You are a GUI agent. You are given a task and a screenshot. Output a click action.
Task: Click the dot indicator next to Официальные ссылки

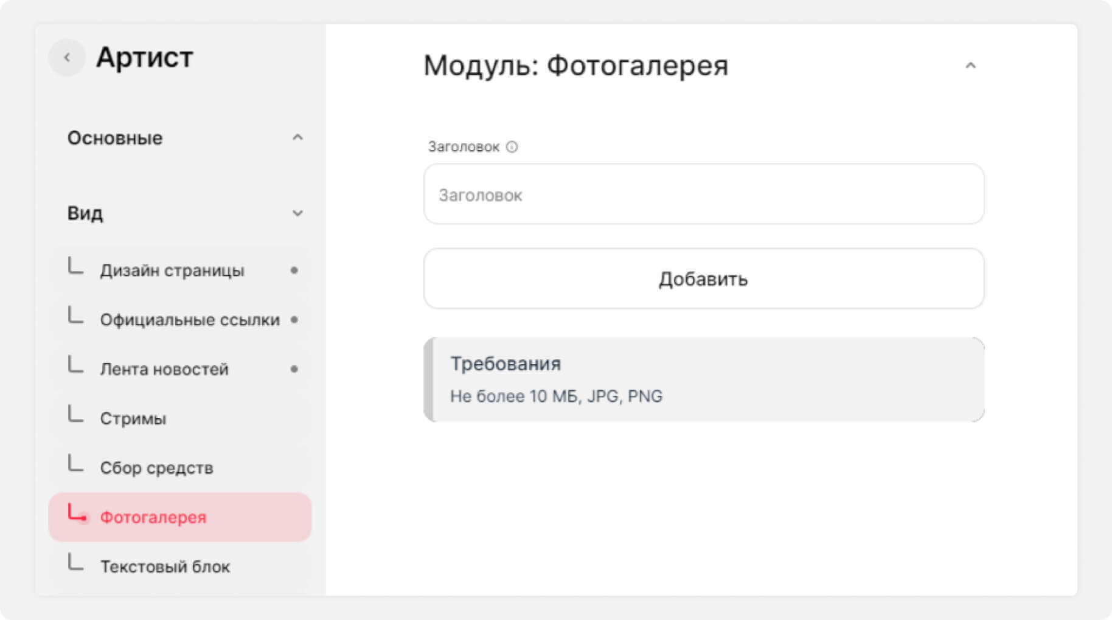pos(294,320)
